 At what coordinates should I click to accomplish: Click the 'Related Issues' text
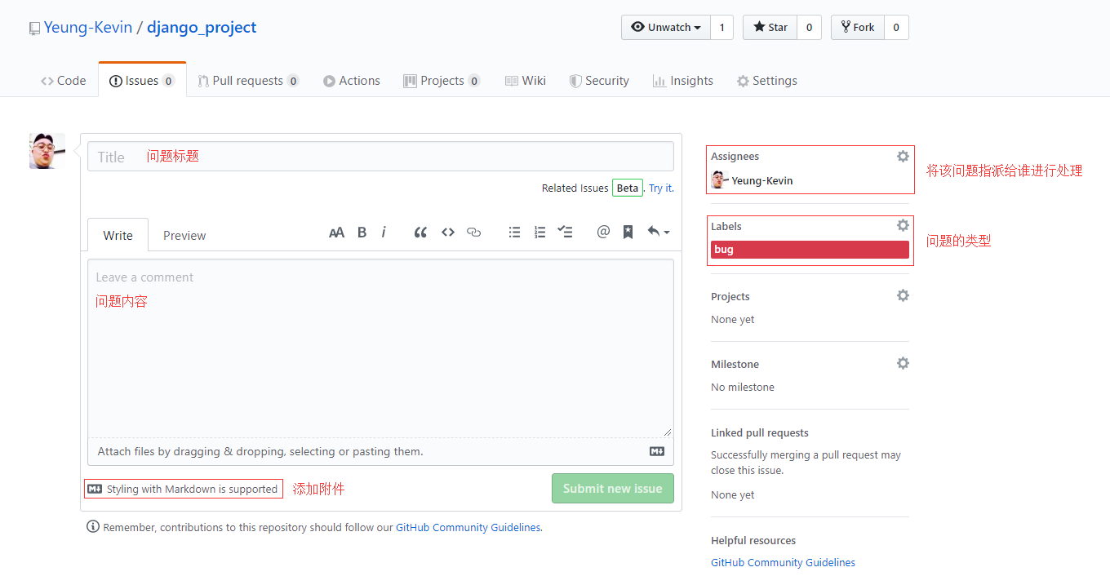[575, 188]
